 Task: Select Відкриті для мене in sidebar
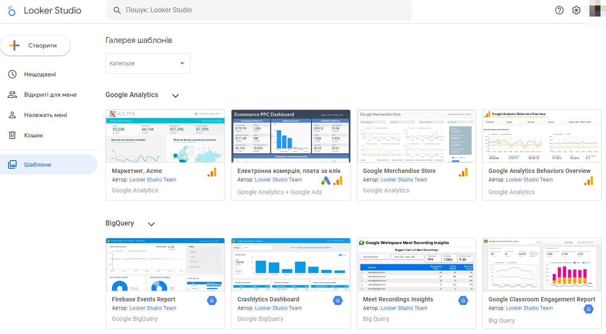[50, 95]
